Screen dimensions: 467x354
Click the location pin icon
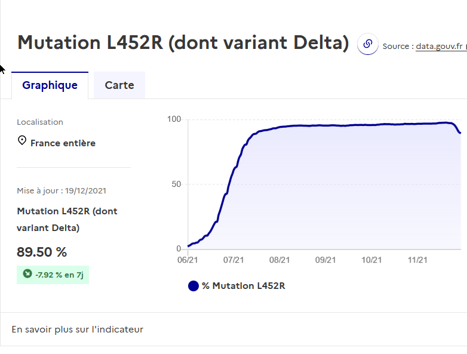[22, 141]
